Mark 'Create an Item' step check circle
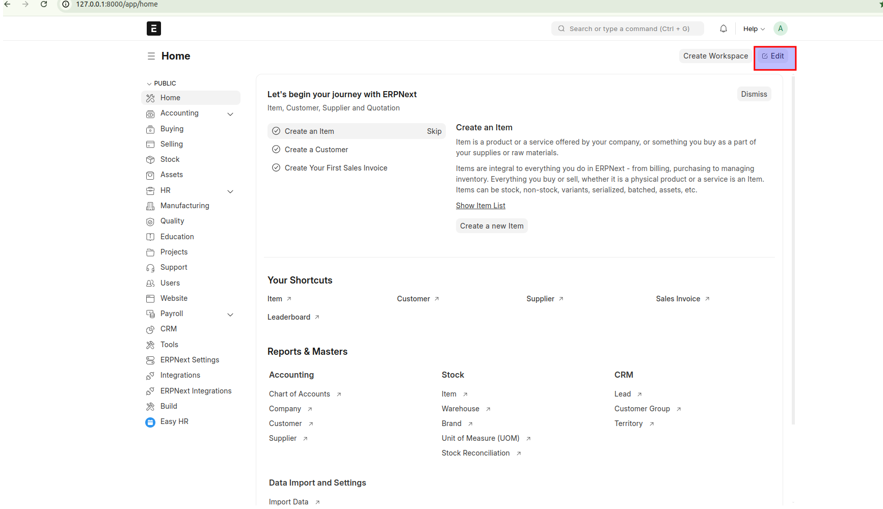 coord(276,131)
